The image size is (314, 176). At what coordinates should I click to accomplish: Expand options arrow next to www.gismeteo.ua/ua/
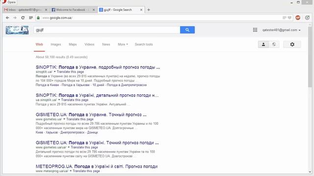click(x=69, y=147)
